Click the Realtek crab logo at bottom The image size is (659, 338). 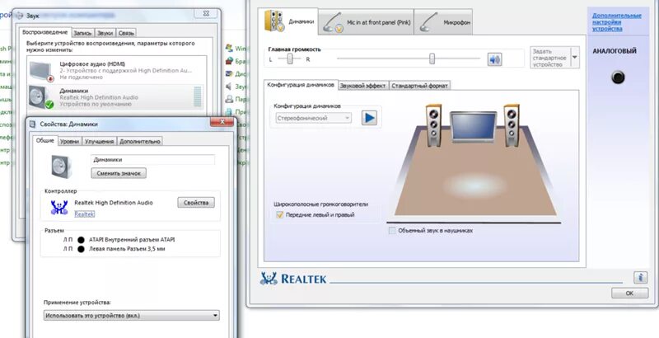269,279
